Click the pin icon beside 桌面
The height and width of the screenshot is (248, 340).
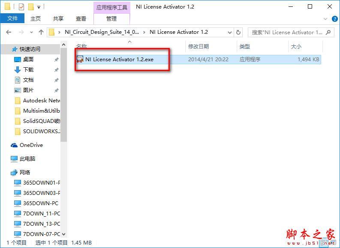56,60
